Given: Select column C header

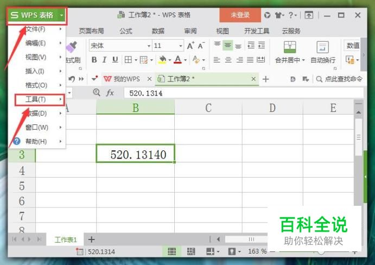Looking at the screenshot, I should pyautogui.click(x=208, y=108).
